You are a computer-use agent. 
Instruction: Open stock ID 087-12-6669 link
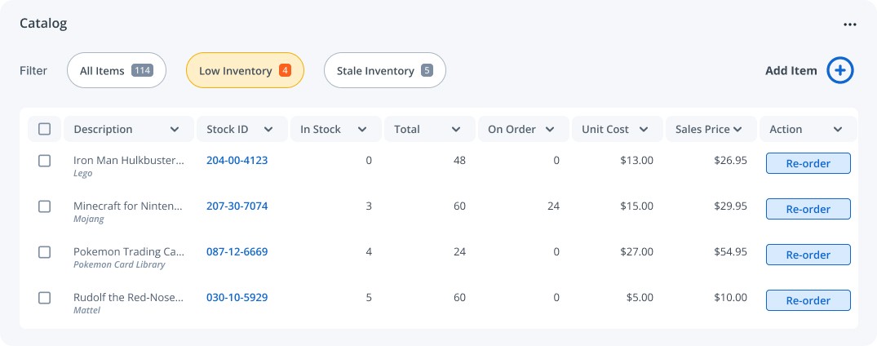coord(237,252)
